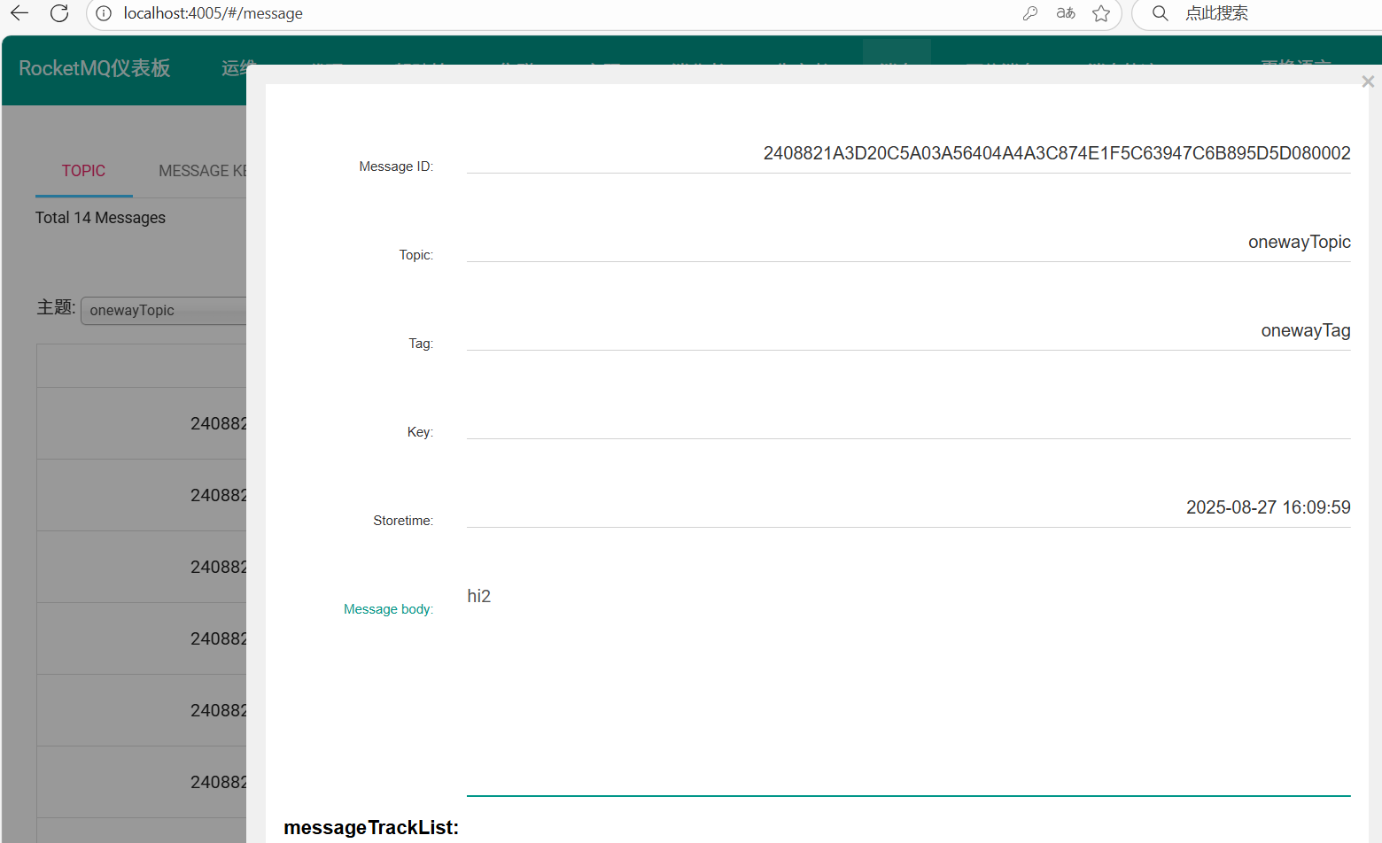Expand the 主题 onewayTopic dropdown

pyautogui.click(x=164, y=311)
